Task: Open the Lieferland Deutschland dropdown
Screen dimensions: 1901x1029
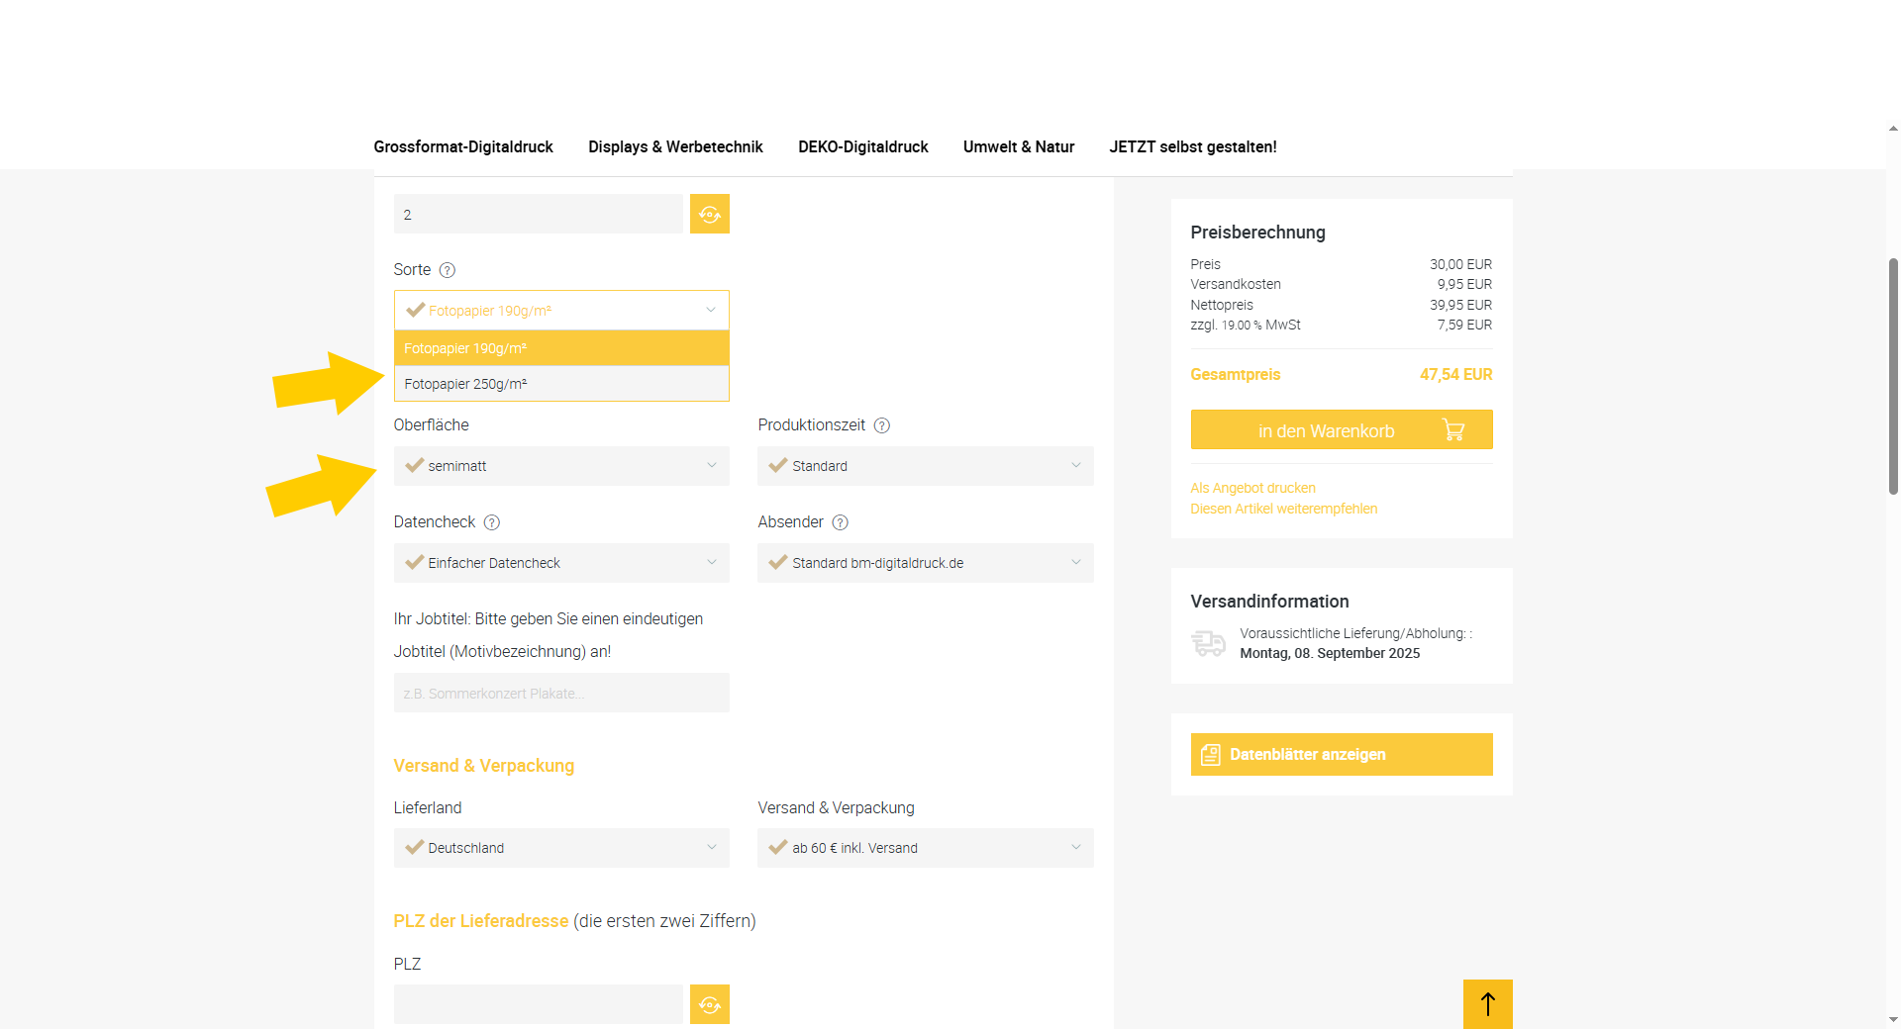Action: pyautogui.click(x=561, y=848)
